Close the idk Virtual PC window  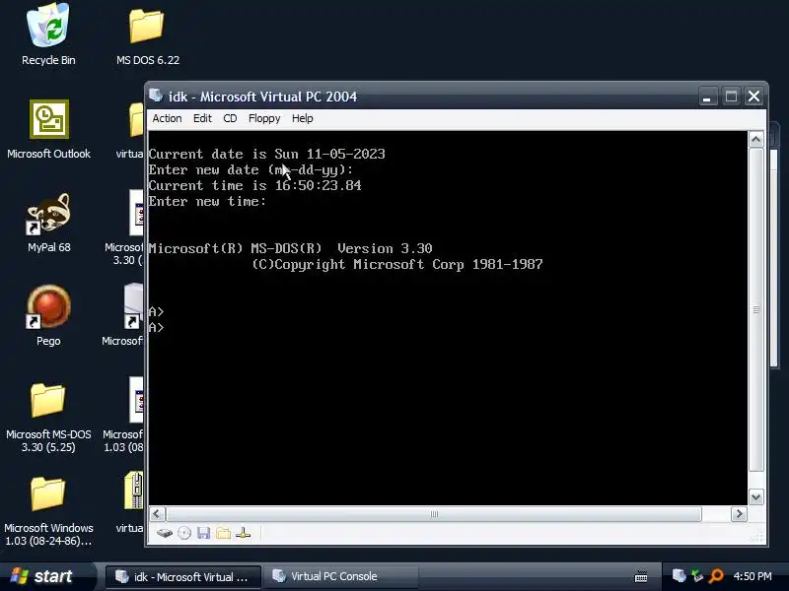point(753,96)
